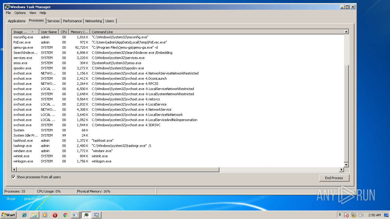Viewport: 390px width, 219px height.
Task: Click the vertical scrollbar up arrow
Action: point(346,32)
